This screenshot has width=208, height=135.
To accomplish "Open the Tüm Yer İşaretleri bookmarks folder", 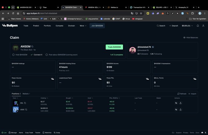I will click(x=198, y=19).
